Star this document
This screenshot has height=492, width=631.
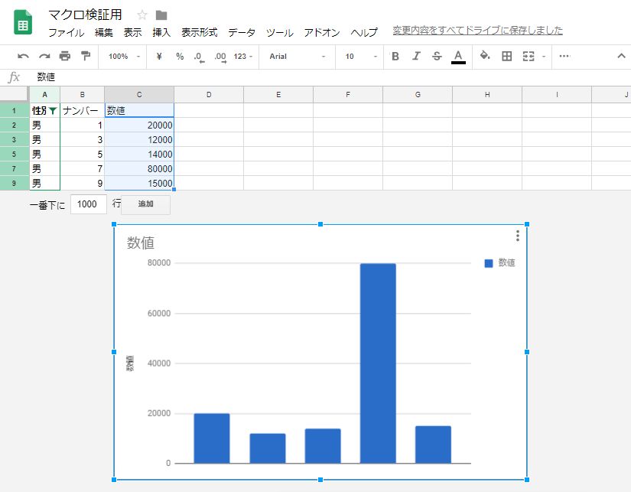pyautogui.click(x=142, y=15)
